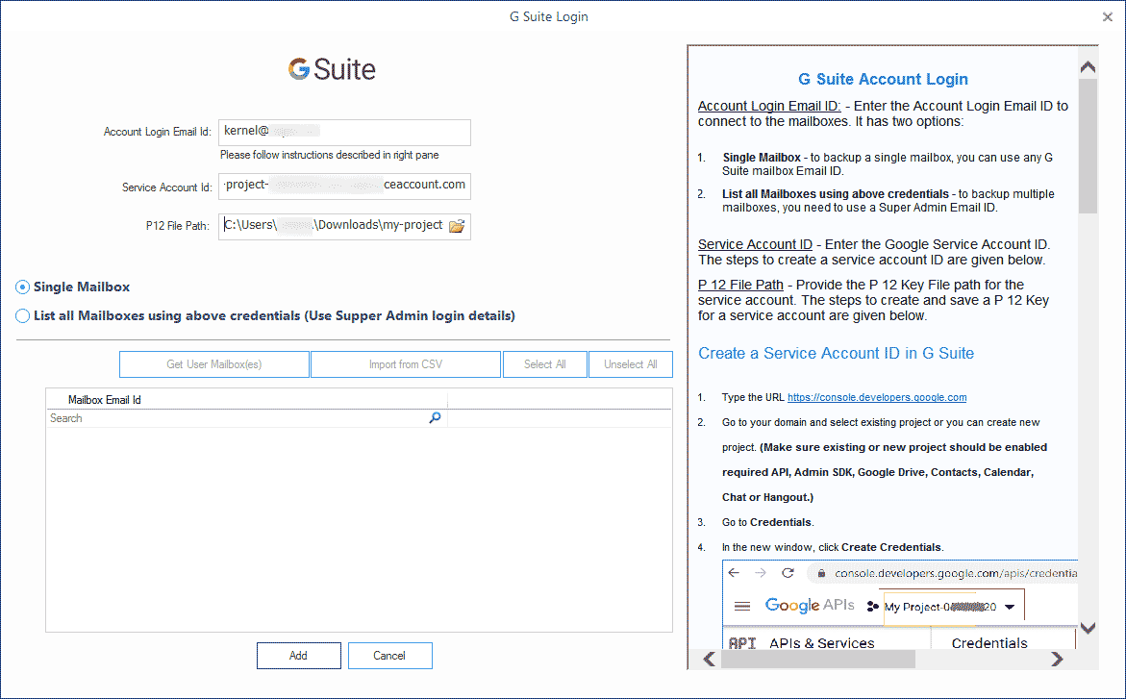Click the 'Go to Credentials.' instruction step
Image resolution: width=1126 pixels, height=699 pixels.
click(767, 522)
